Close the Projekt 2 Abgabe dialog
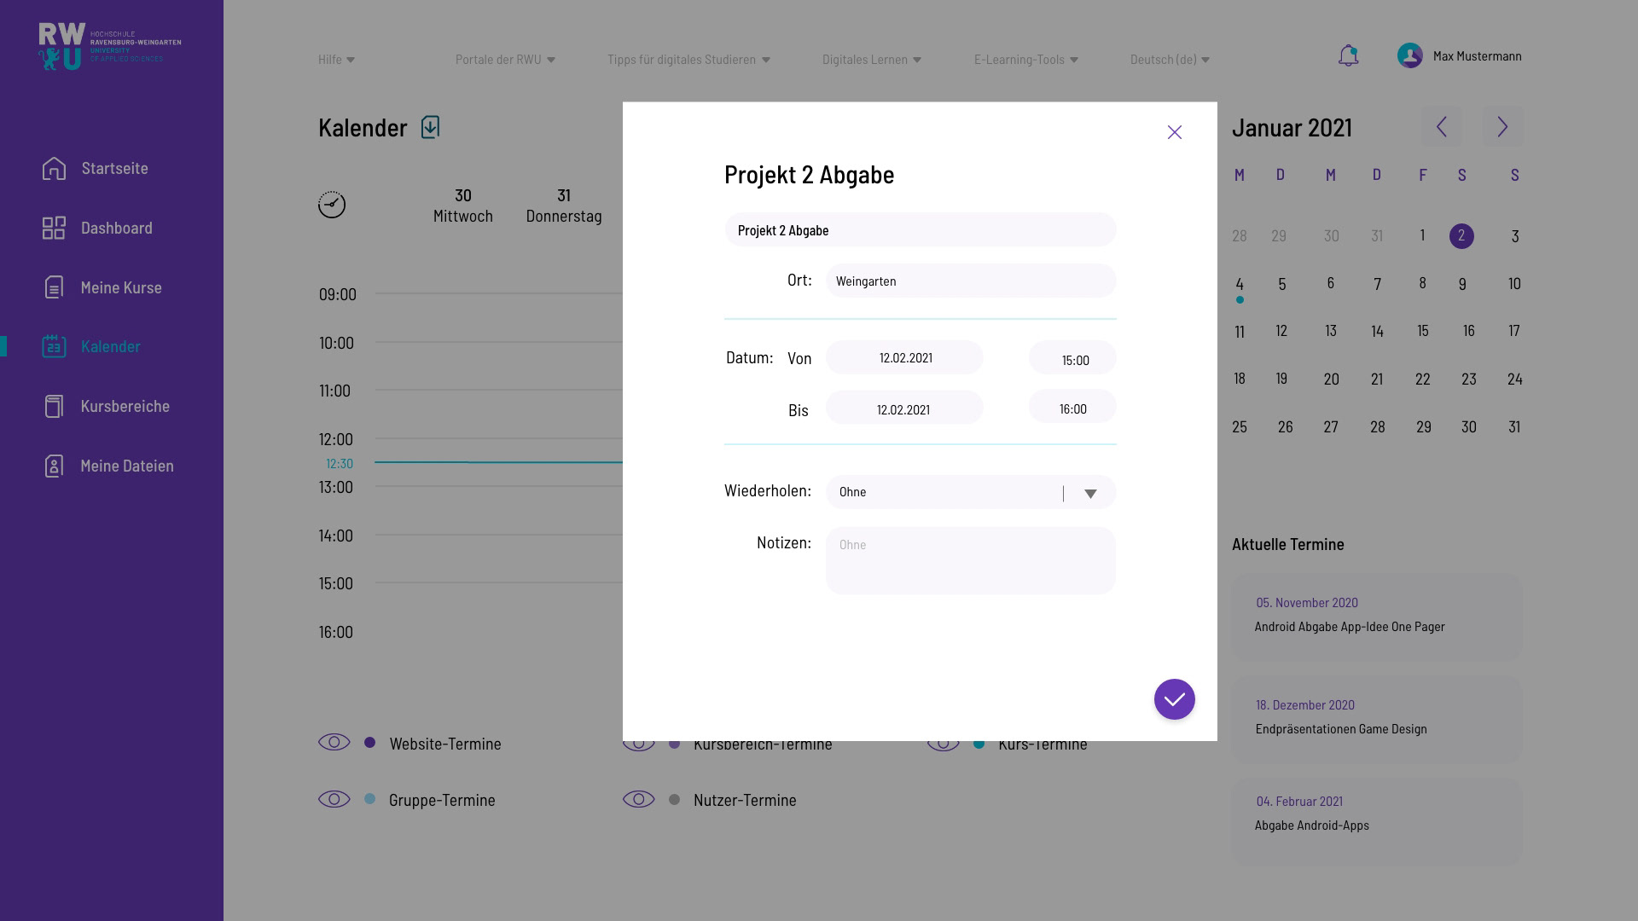 pyautogui.click(x=1175, y=132)
